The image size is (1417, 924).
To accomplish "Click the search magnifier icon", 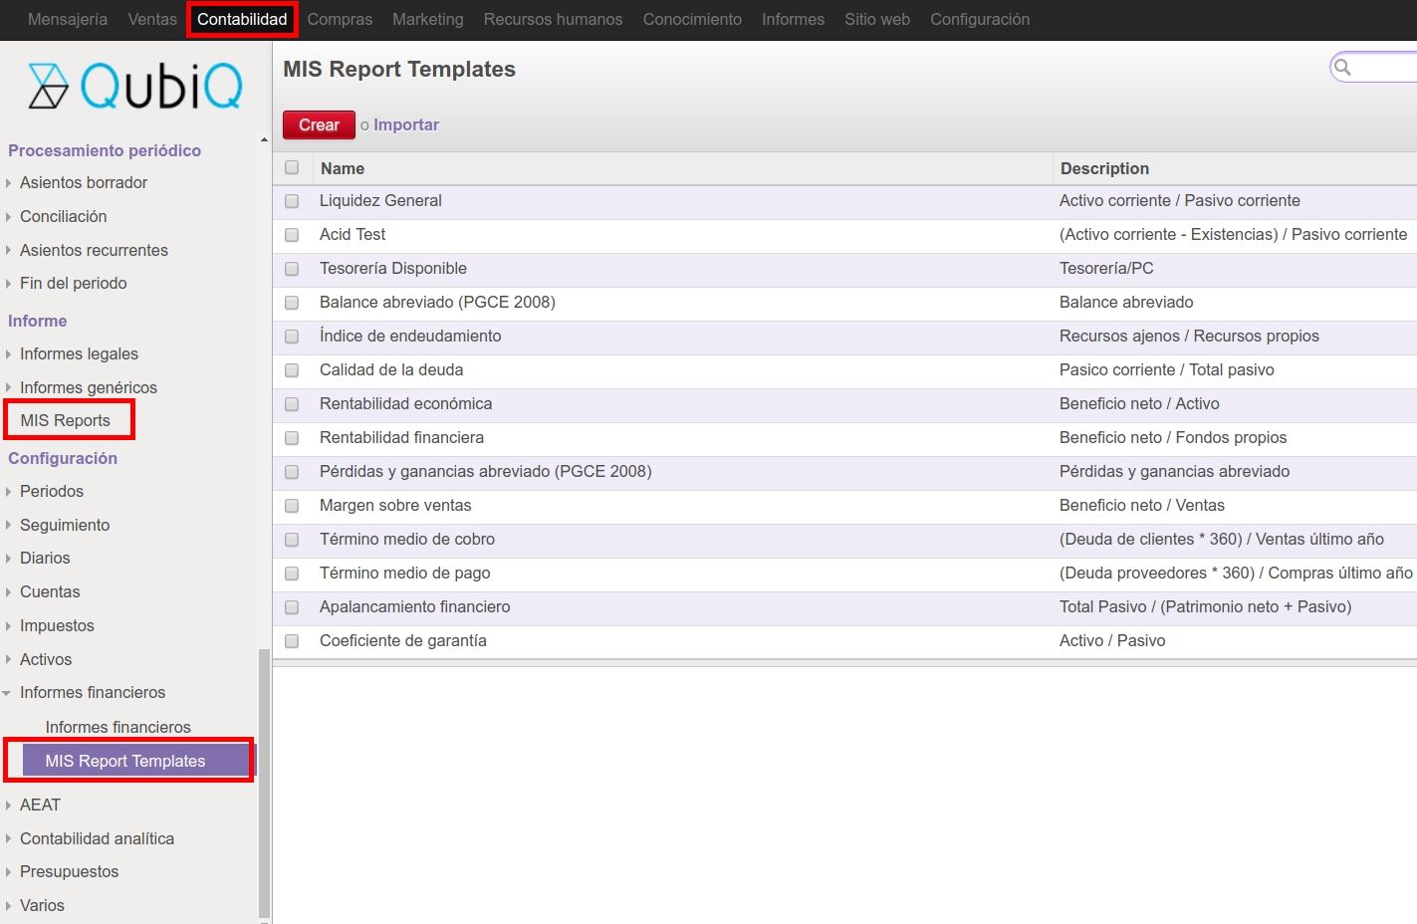I will 1342,68.
